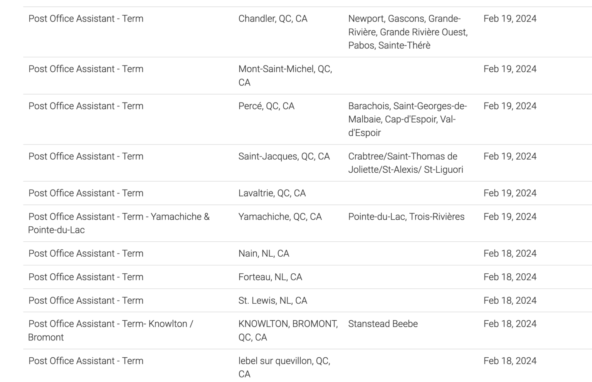
Task: Open the Nain, NL Post Office Assistant job
Action: point(86,253)
